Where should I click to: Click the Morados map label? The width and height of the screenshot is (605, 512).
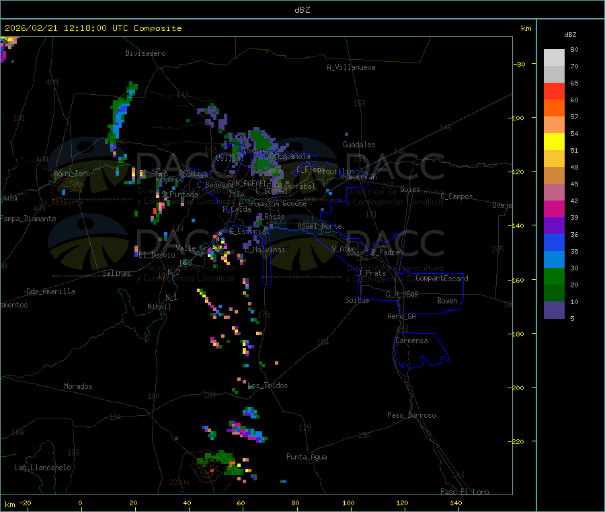pyautogui.click(x=78, y=386)
